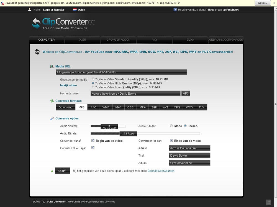Choose FLV conversion format
This screenshot has width=277, height=207.
tap(202, 107)
